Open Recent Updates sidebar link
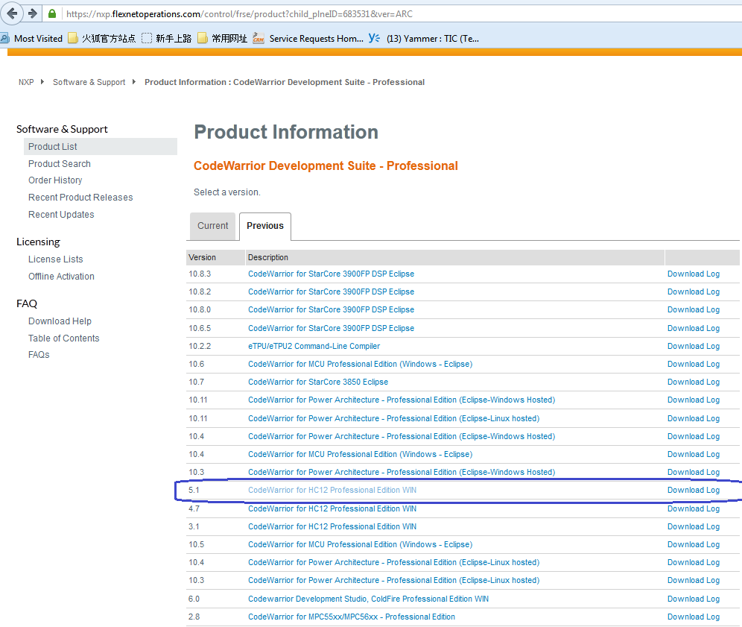742x627 pixels. coord(61,215)
